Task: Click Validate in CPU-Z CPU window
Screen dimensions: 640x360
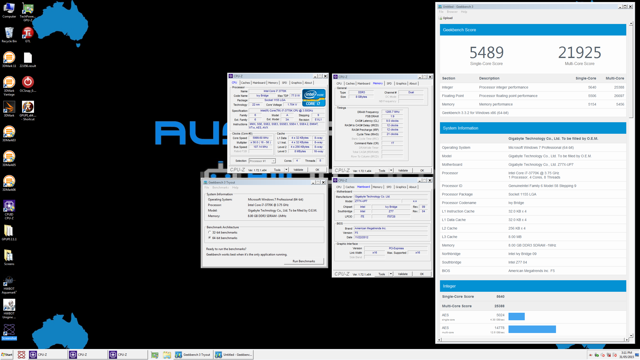Action: (x=298, y=170)
